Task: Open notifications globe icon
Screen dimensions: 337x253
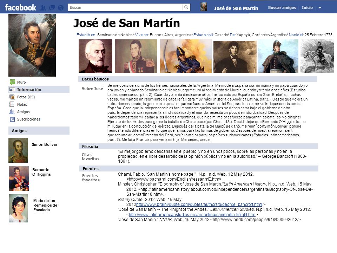Action: pyautogui.click(x=61, y=8)
